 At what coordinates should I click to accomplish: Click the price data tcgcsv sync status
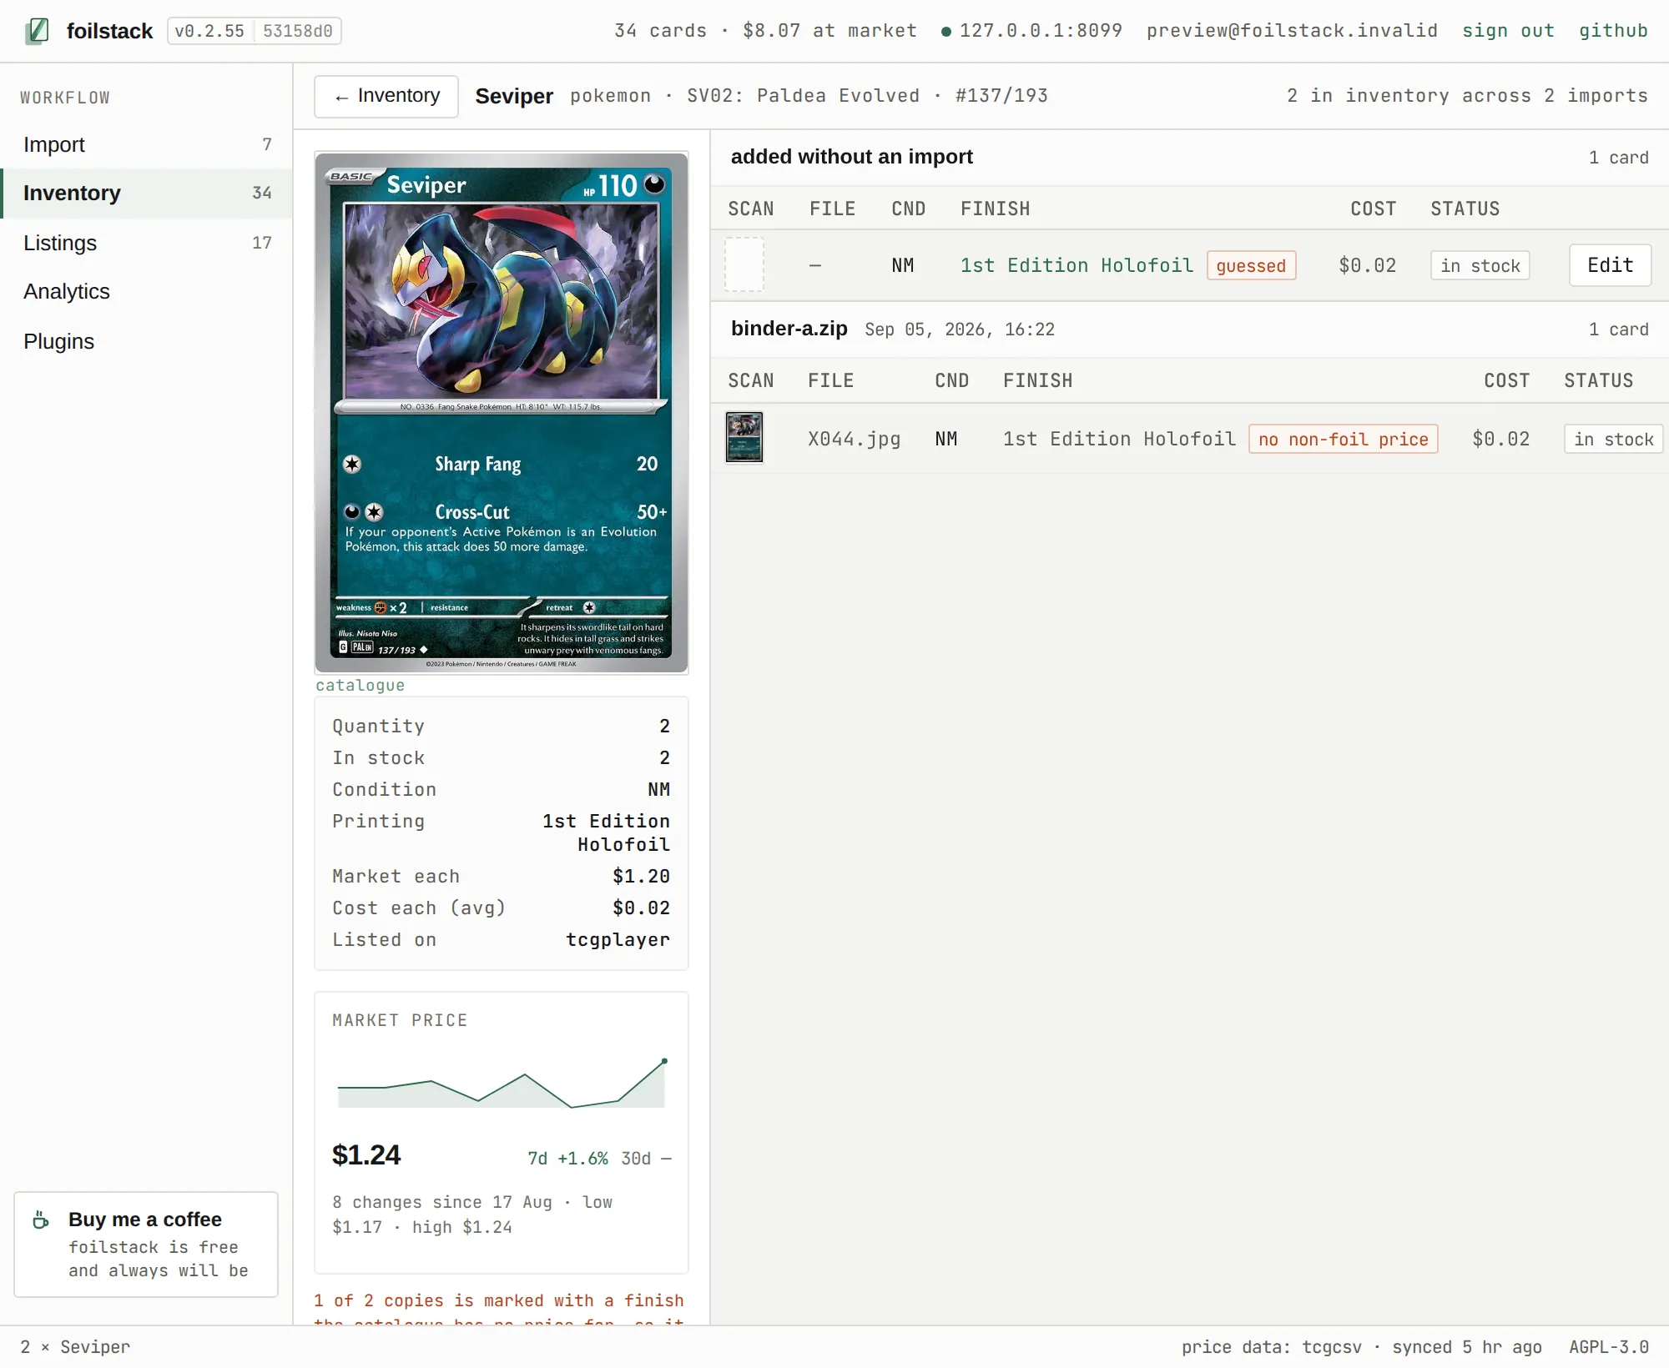point(1361,1347)
